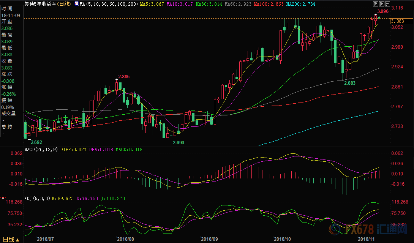Click the 2018/11 date on time axis
Screen dimensions: 414x243
pos(367,239)
